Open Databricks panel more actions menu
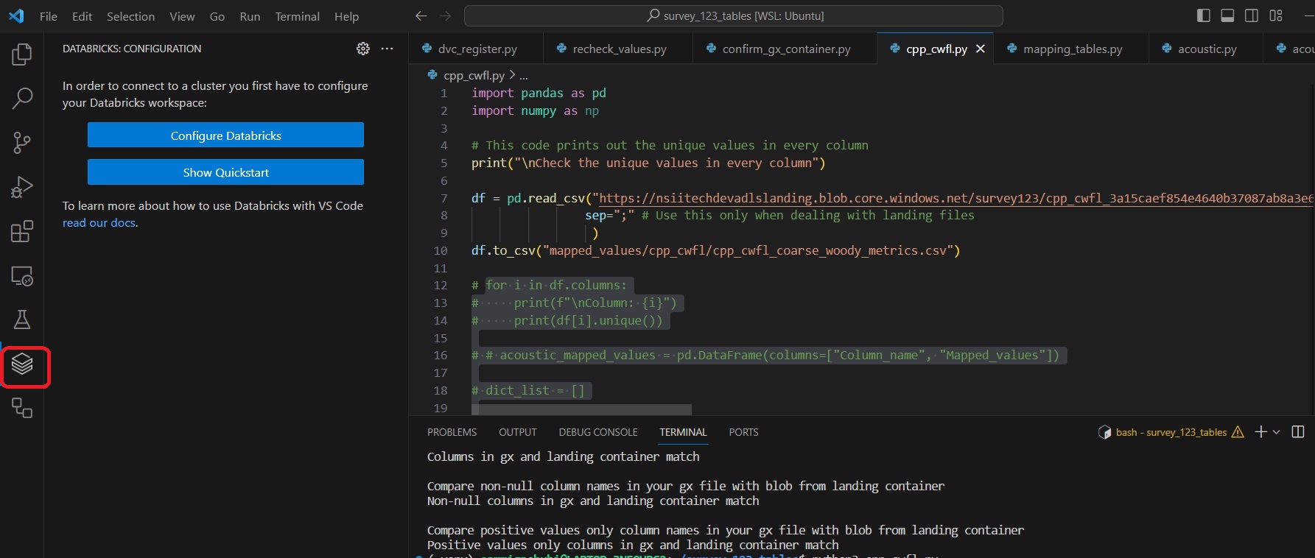The height and width of the screenshot is (558, 1315). tap(387, 49)
